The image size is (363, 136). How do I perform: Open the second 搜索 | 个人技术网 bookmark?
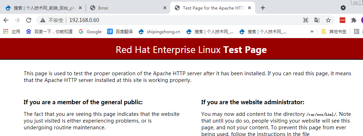(x=263, y=31)
